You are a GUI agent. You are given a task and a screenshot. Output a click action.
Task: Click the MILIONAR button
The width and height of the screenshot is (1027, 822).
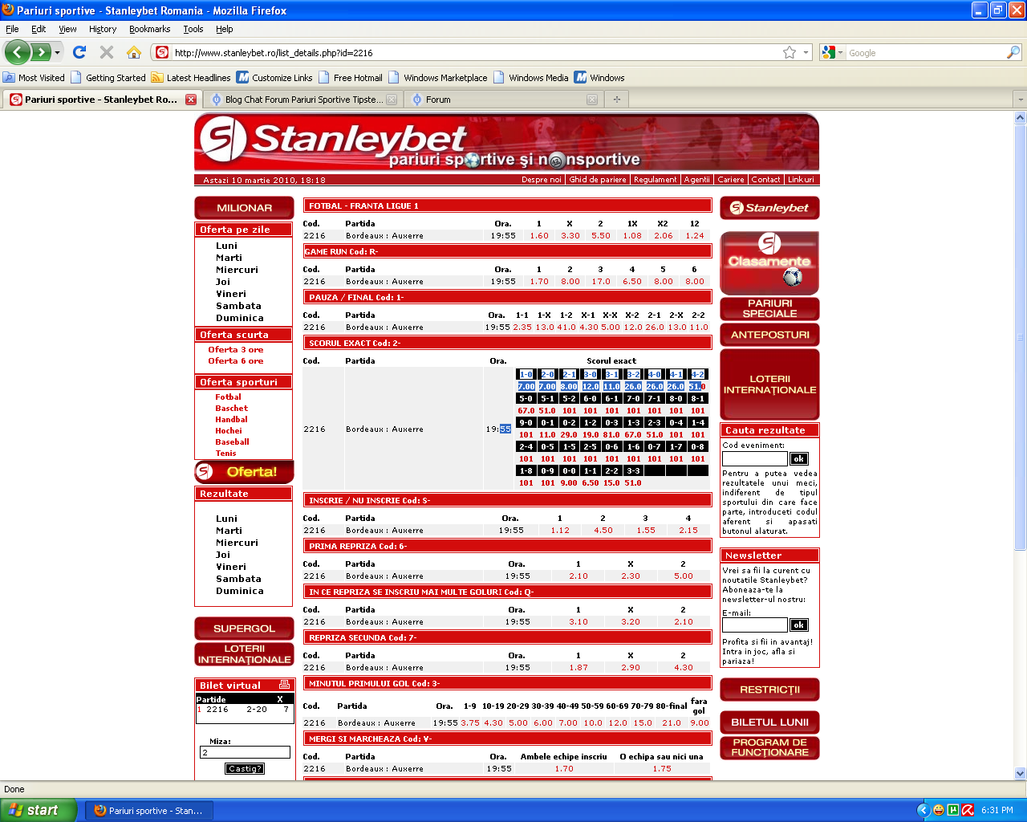tap(244, 208)
